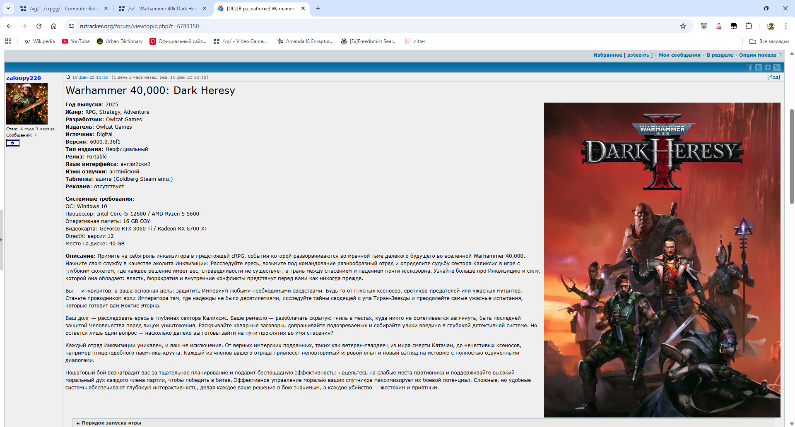Click the 'Стаж: 4 года 3 месяца' text

pyautogui.click(x=30, y=129)
